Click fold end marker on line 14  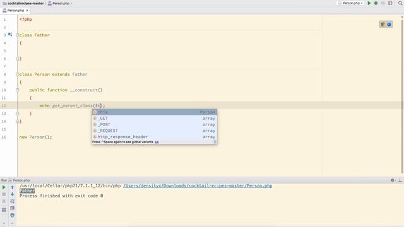(x=17, y=122)
